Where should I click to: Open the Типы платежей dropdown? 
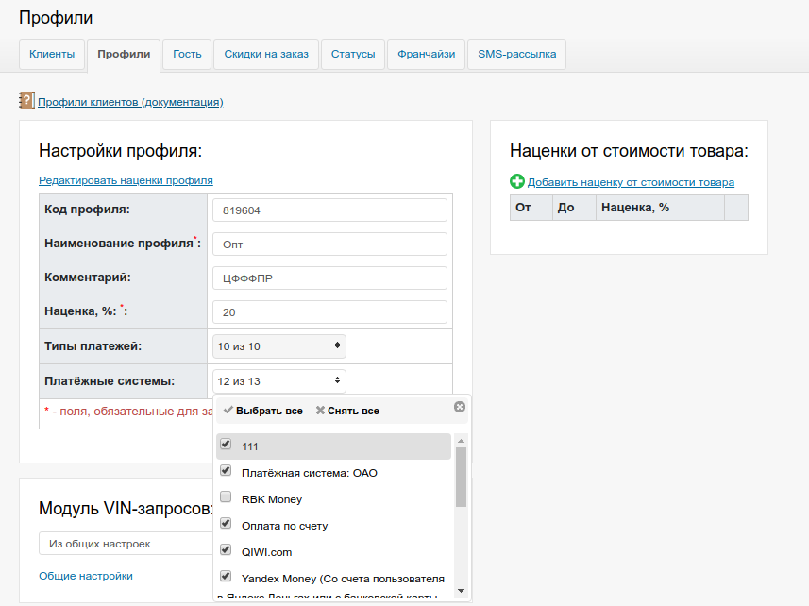(279, 346)
